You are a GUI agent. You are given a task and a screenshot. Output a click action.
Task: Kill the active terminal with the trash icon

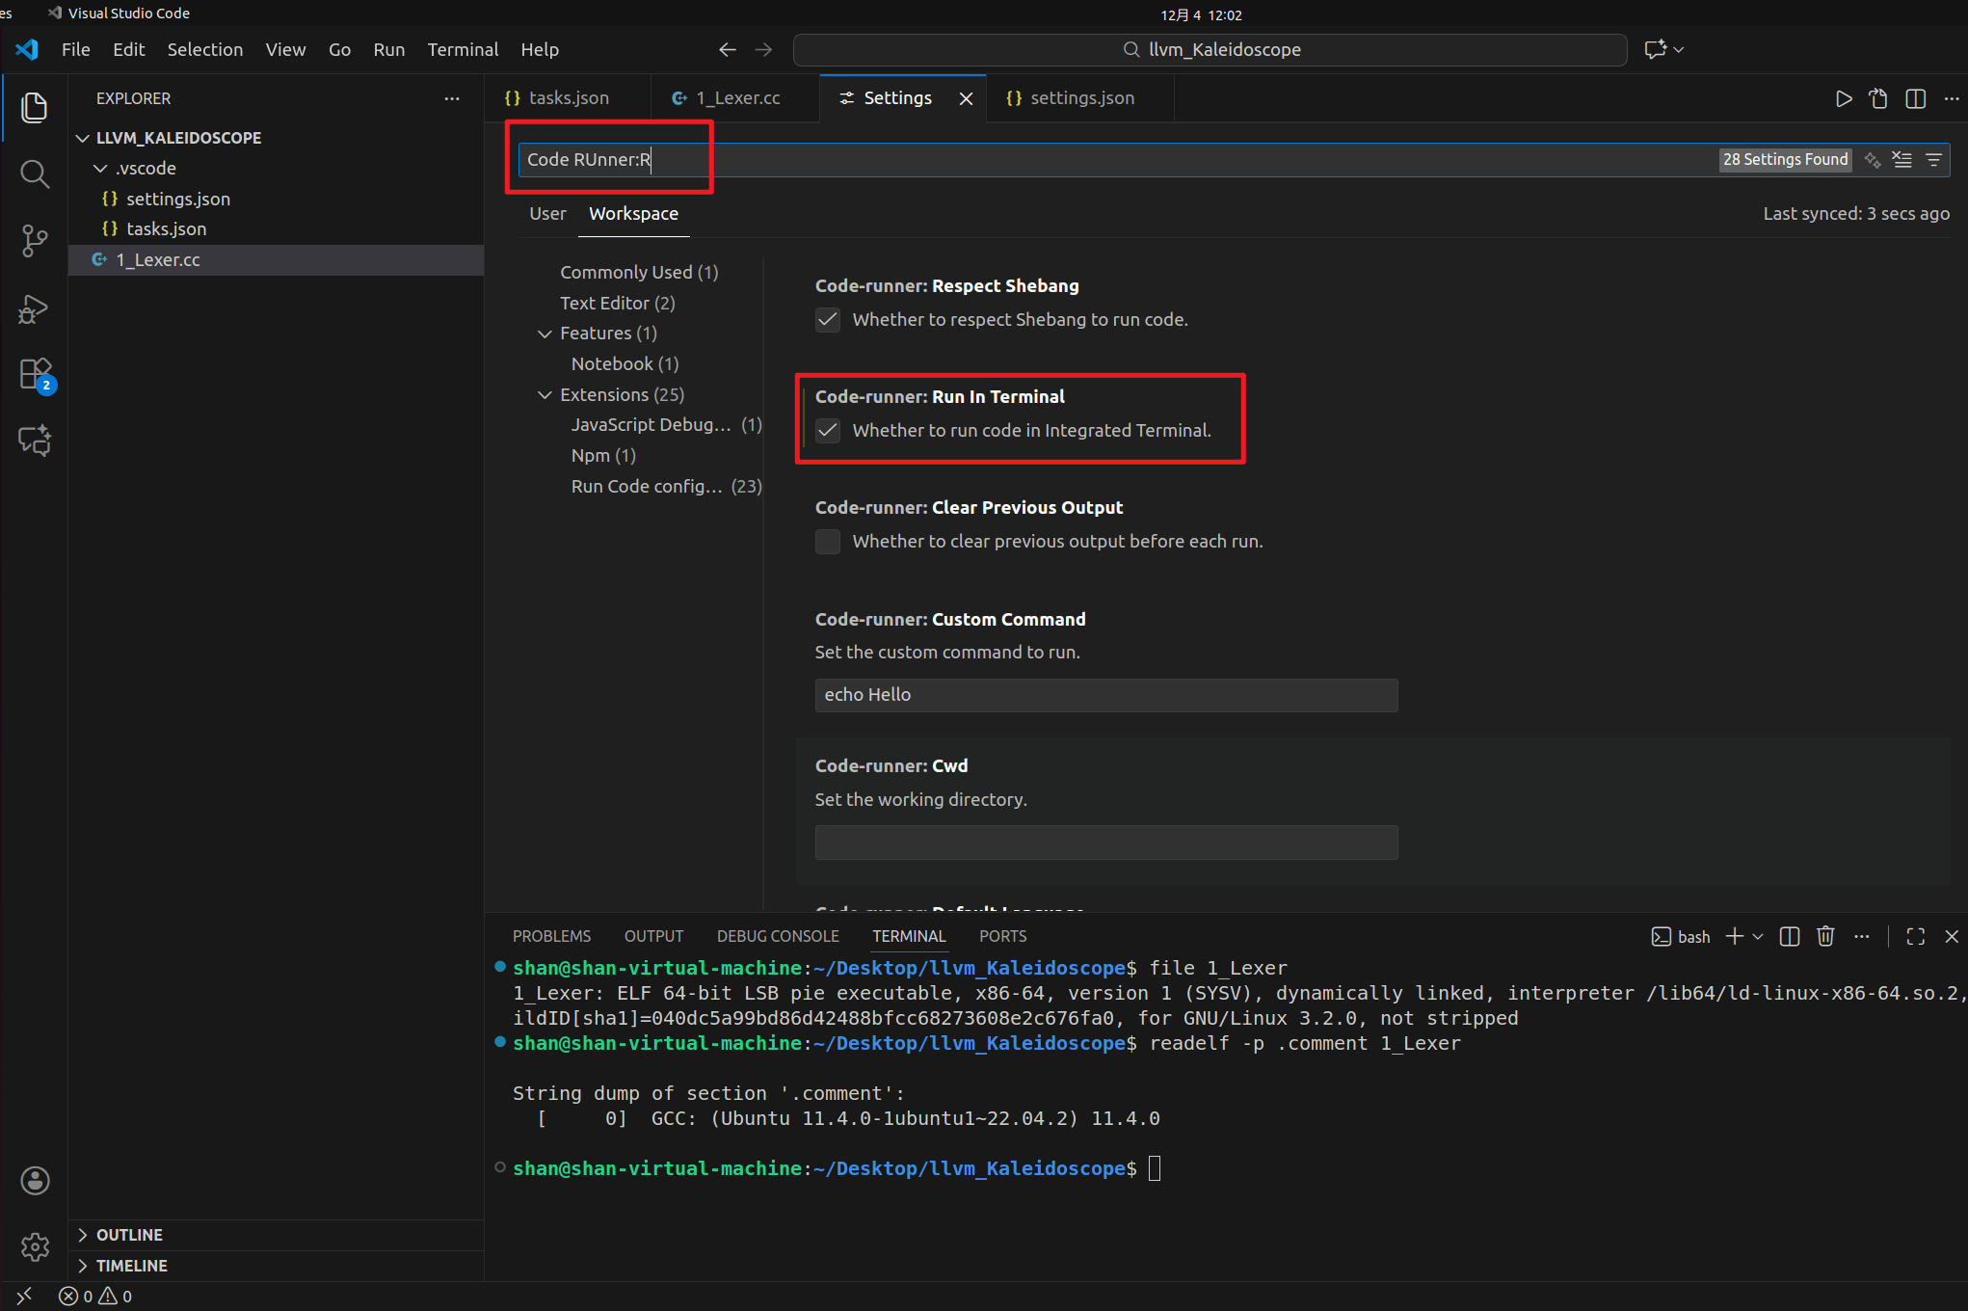[1824, 936]
